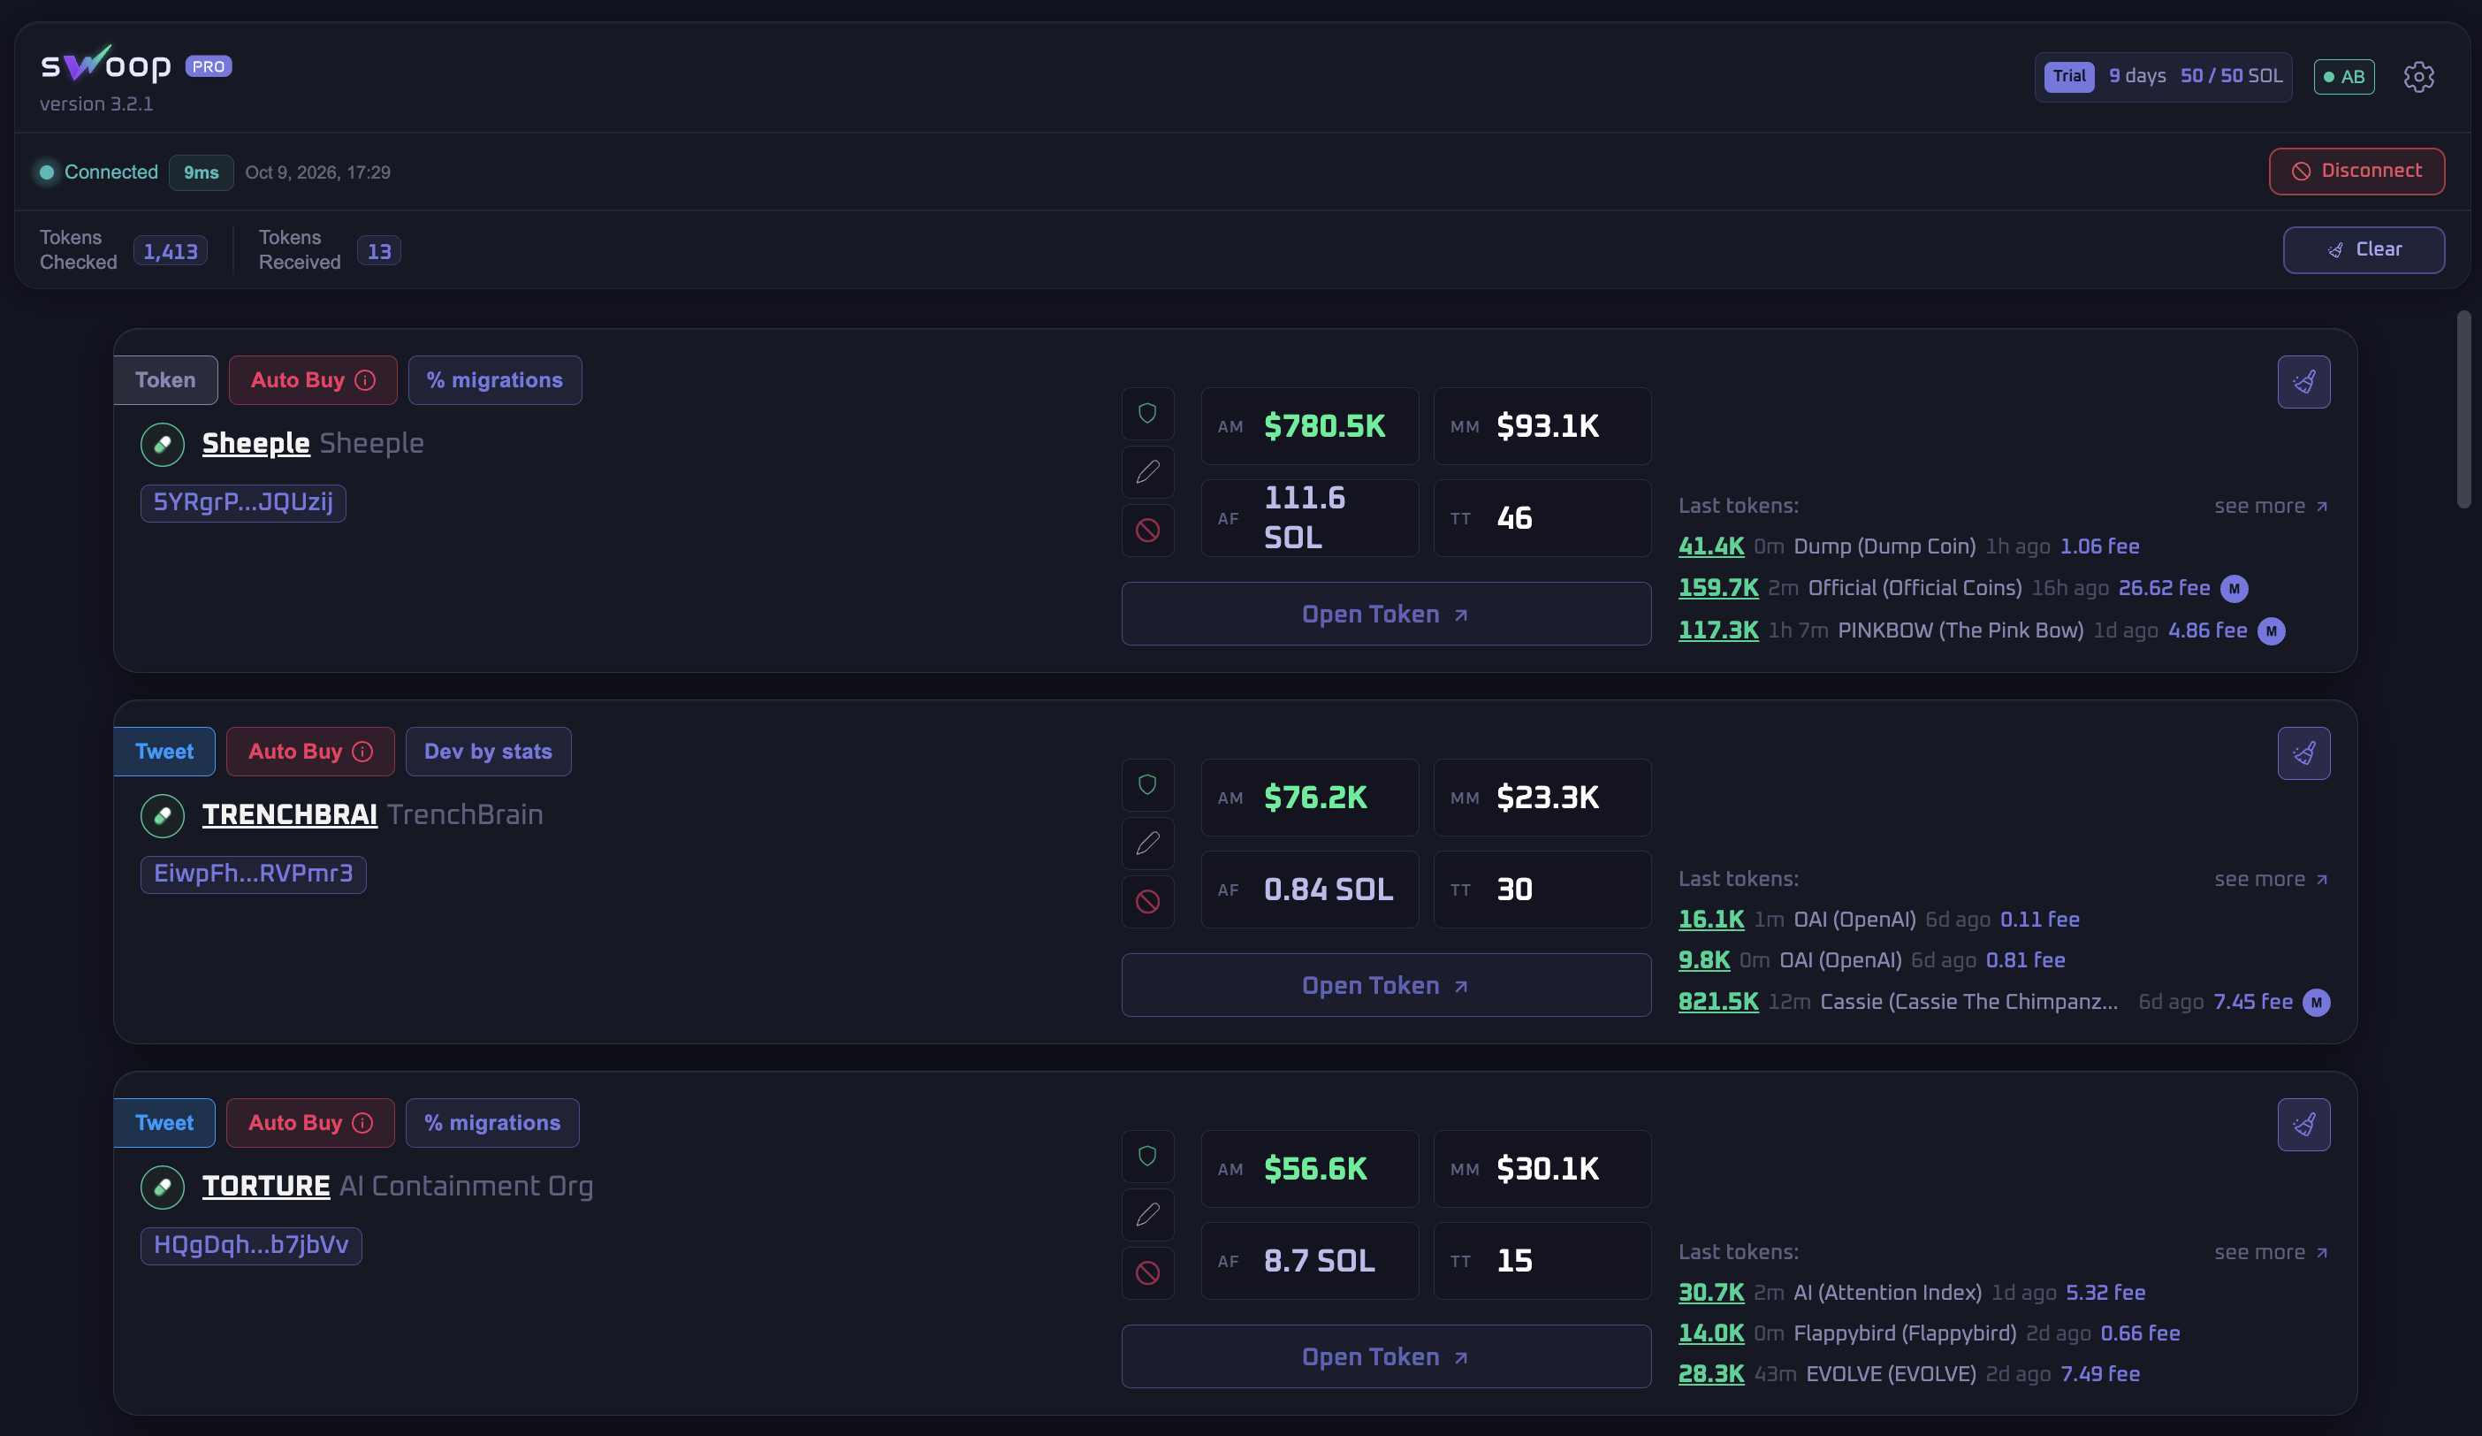Toggle the AB status indicator
The width and height of the screenshot is (2482, 1436).
[x=2344, y=77]
